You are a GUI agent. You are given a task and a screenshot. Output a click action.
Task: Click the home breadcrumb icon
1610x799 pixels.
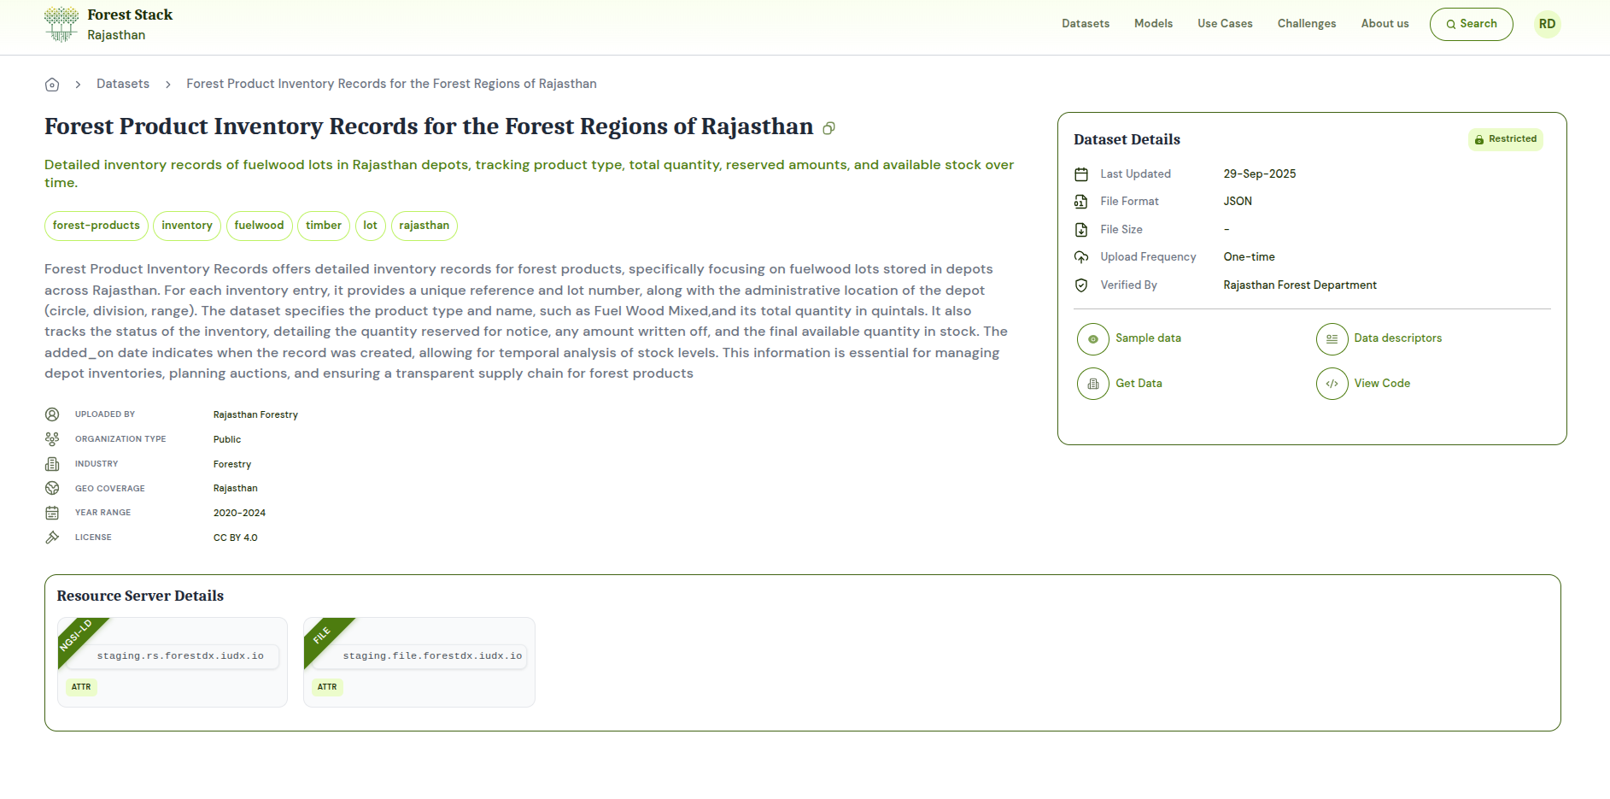coord(52,85)
